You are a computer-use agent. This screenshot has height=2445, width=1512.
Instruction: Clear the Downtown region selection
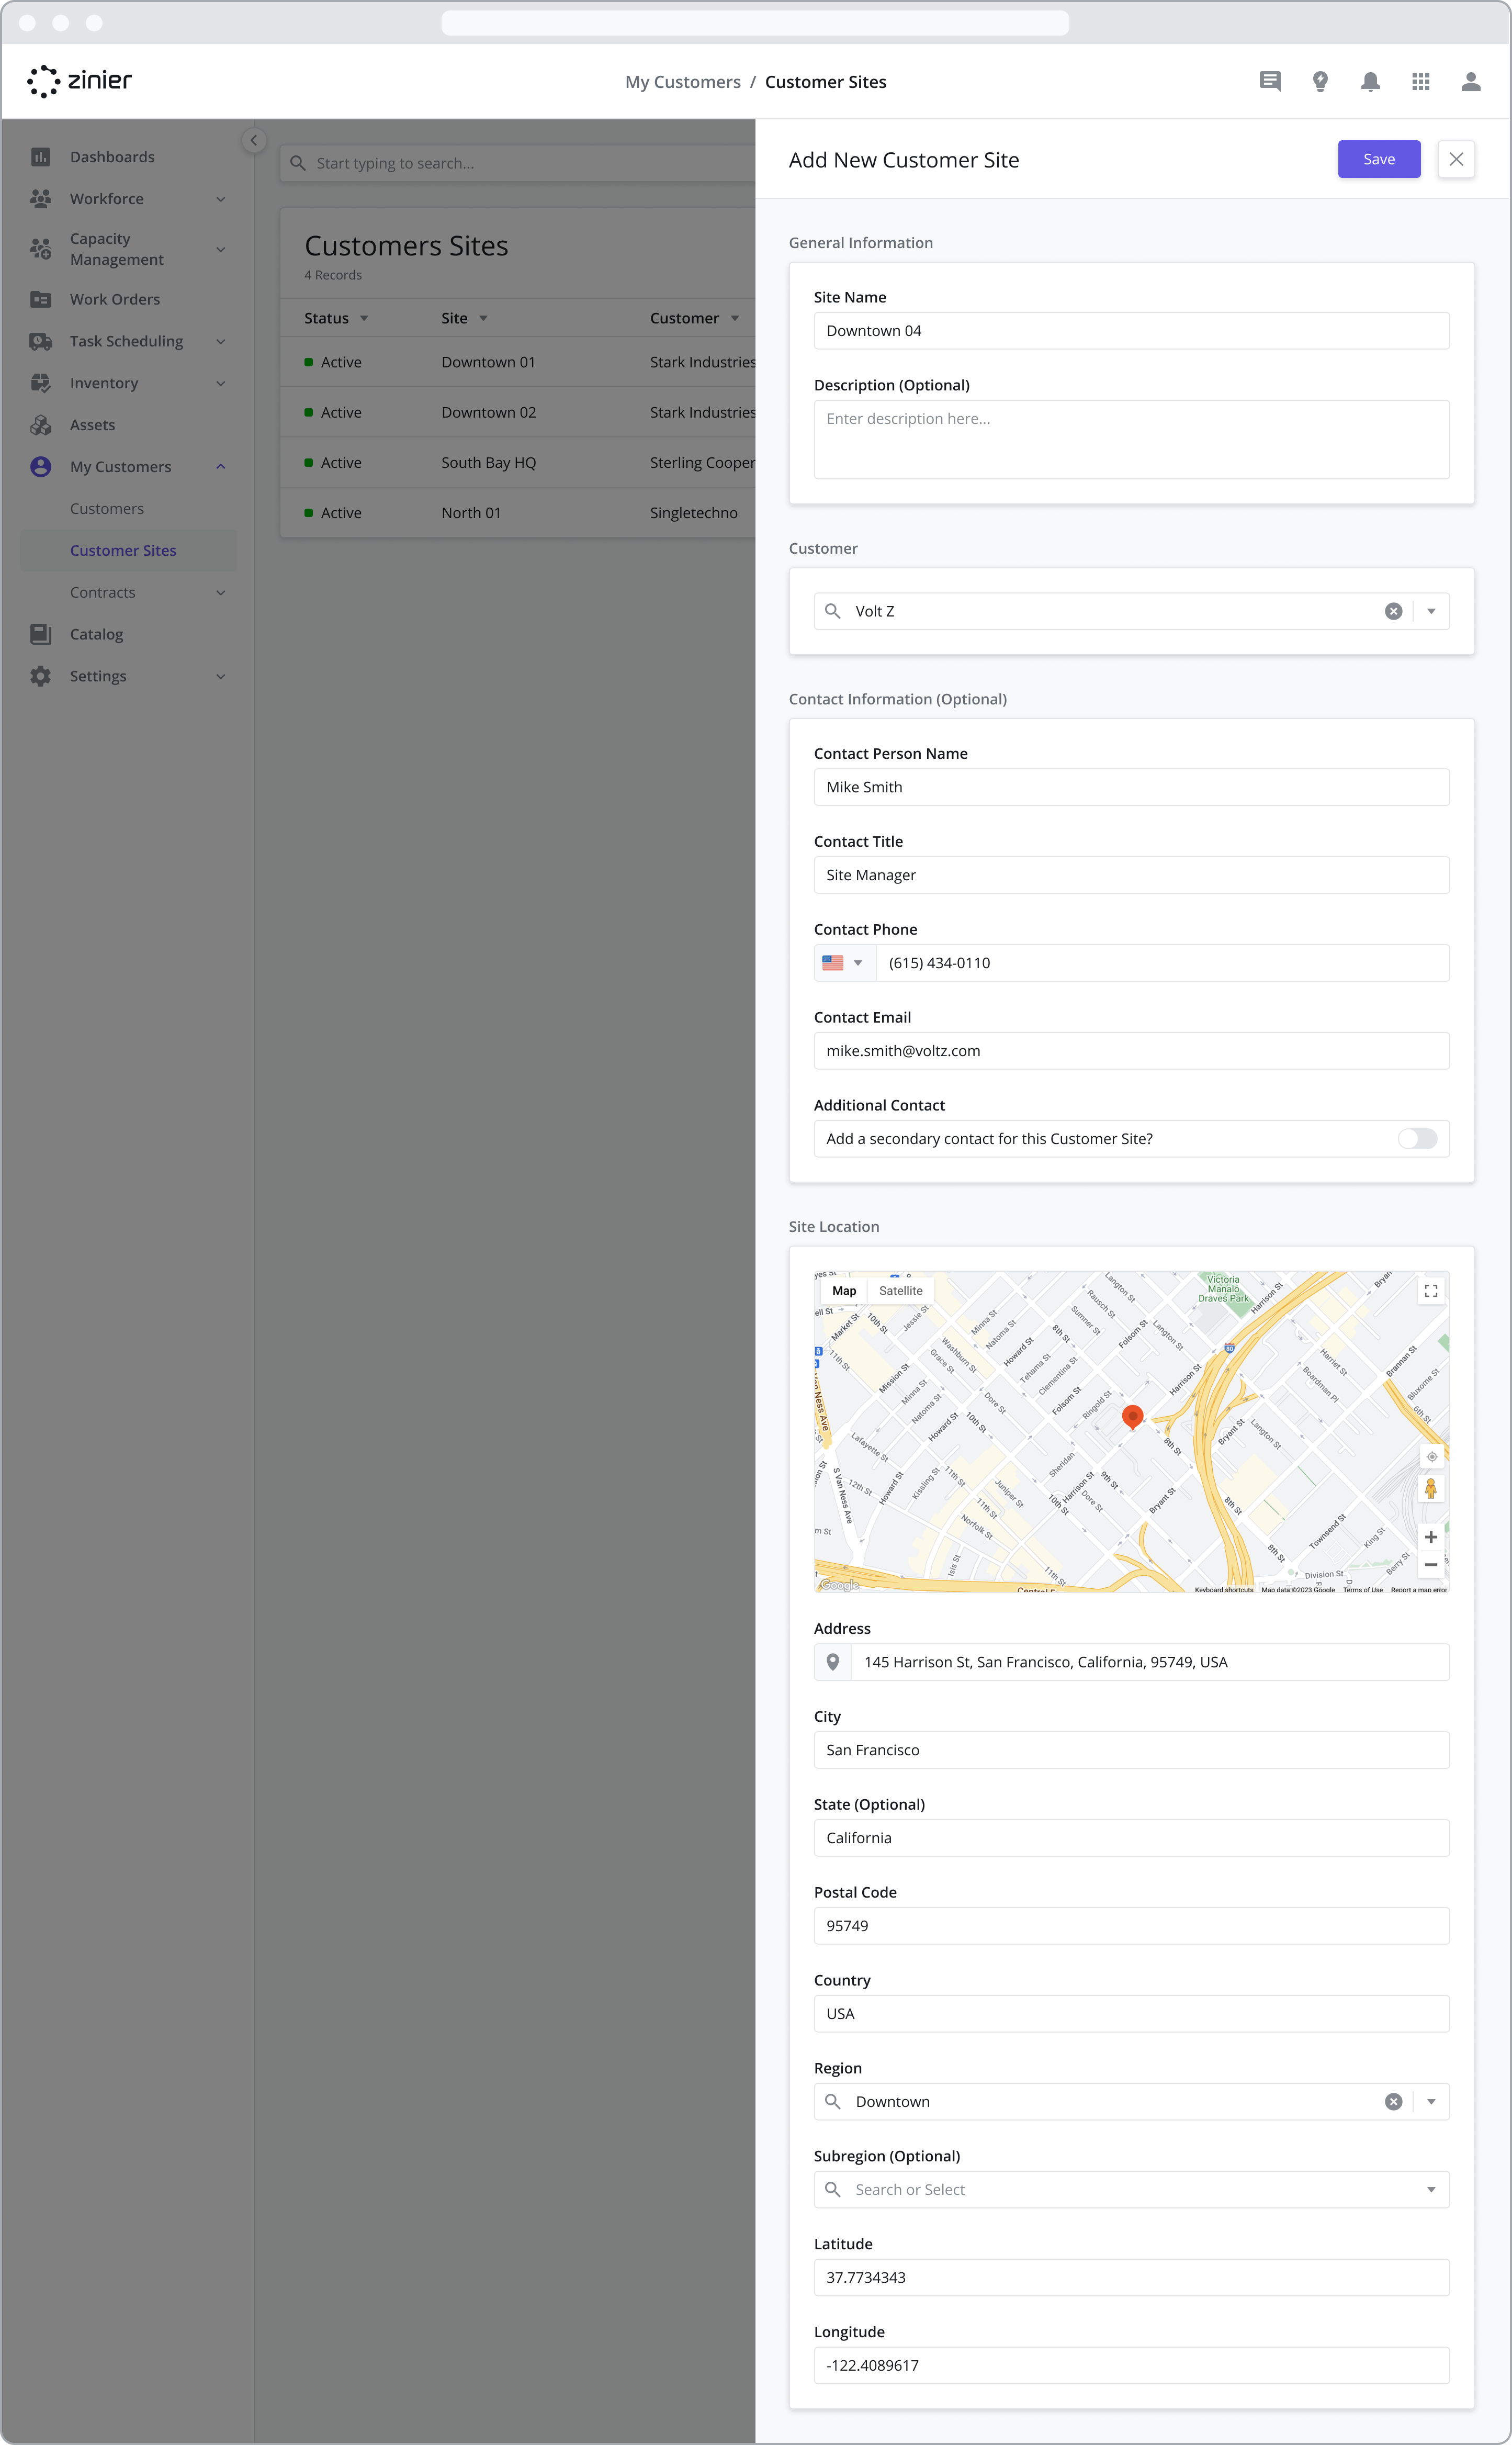pos(1393,2102)
